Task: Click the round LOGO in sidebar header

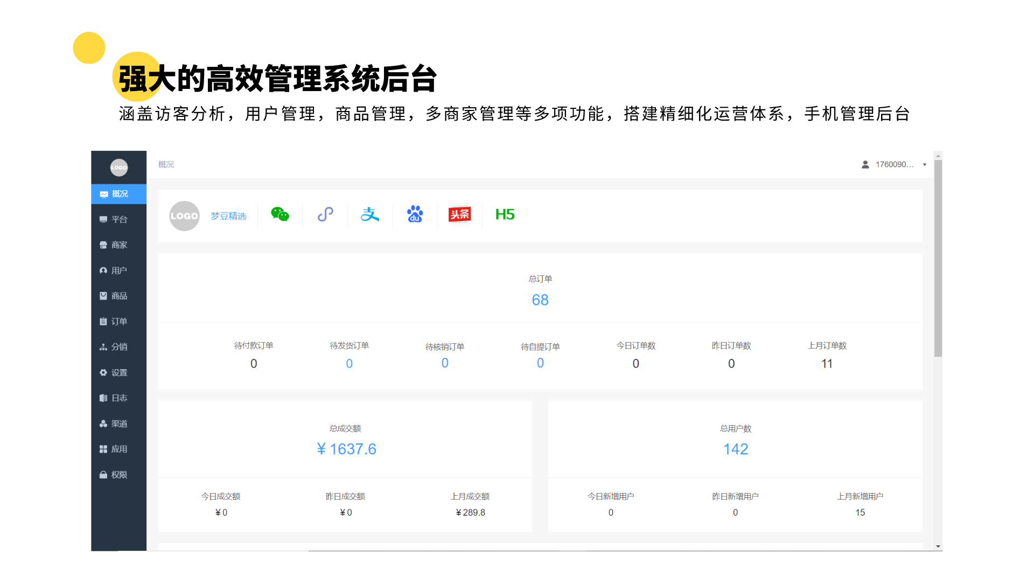Action: tap(119, 168)
